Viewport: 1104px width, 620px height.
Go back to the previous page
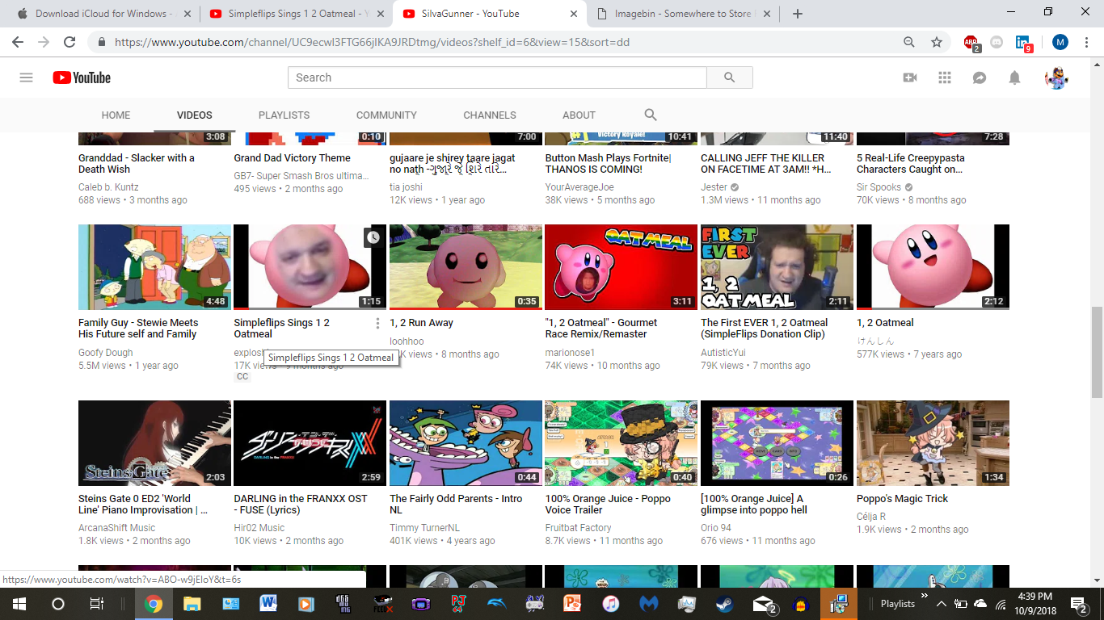tap(19, 42)
